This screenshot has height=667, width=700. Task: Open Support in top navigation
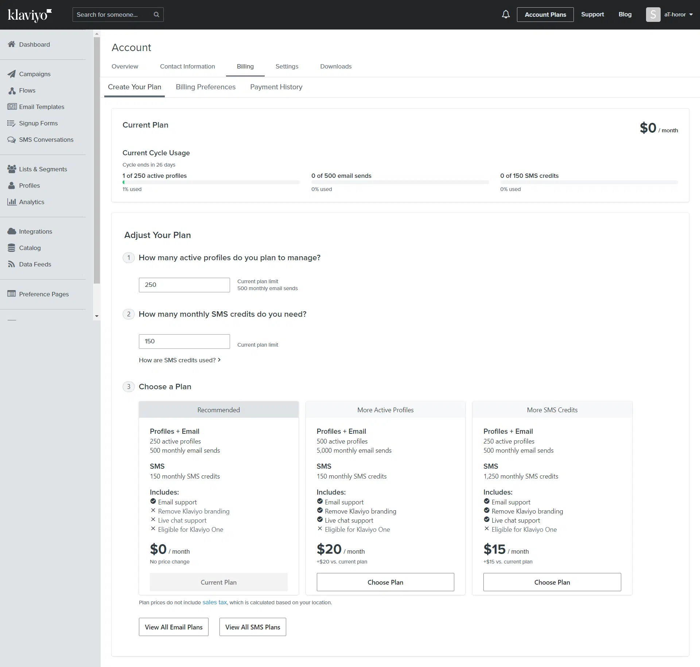click(x=592, y=14)
